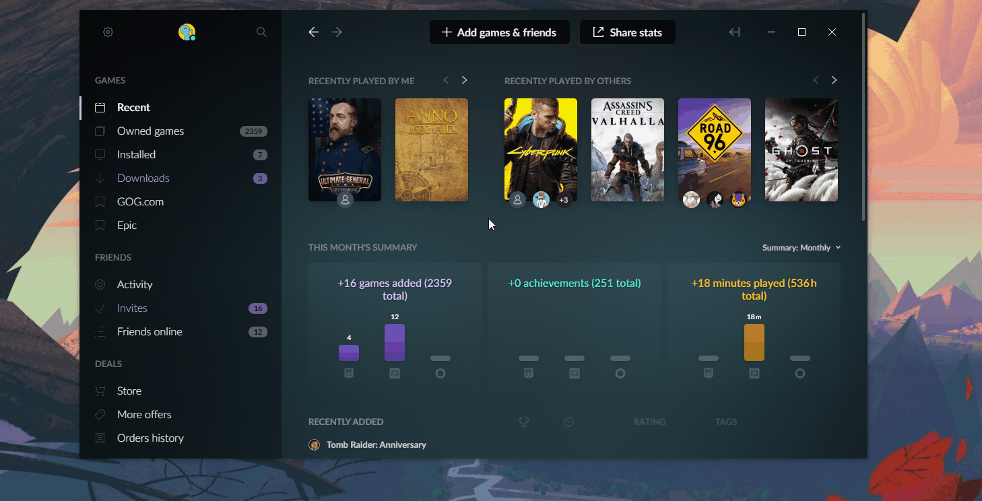This screenshot has width=982, height=501.
Task: Click the first friend avatar under Road 96
Action: click(x=691, y=200)
